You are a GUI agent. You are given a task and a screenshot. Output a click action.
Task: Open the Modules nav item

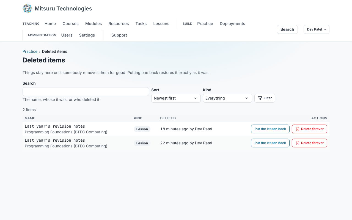94,24
